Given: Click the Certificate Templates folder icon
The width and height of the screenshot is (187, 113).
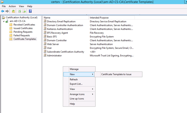Looking at the screenshot, I should click(11, 39).
